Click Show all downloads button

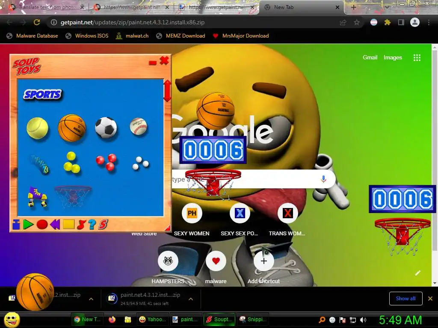coord(405,299)
